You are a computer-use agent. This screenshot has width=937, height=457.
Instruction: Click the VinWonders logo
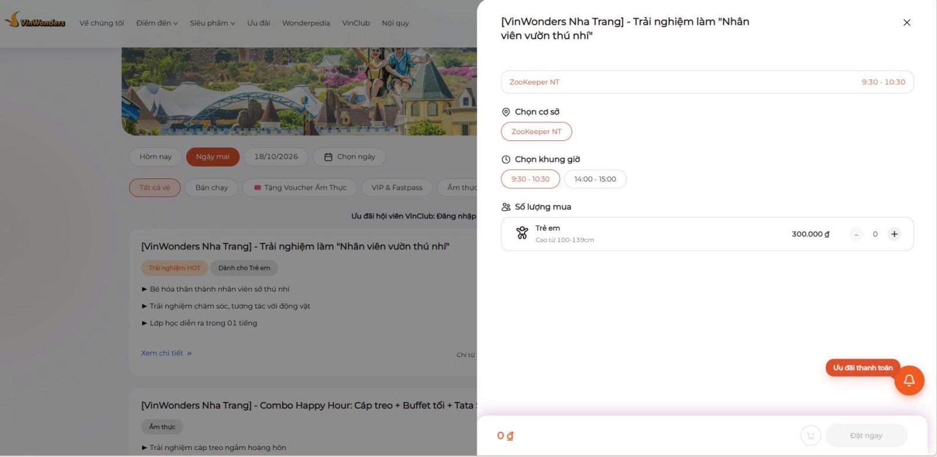(x=35, y=20)
